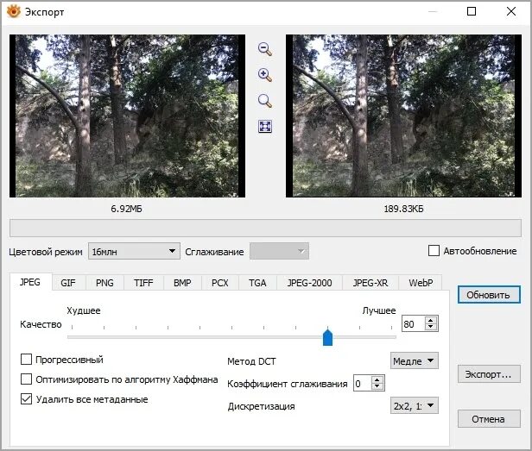Switch to the WebP tab
The height and width of the screenshot is (451, 532).
[x=421, y=283]
